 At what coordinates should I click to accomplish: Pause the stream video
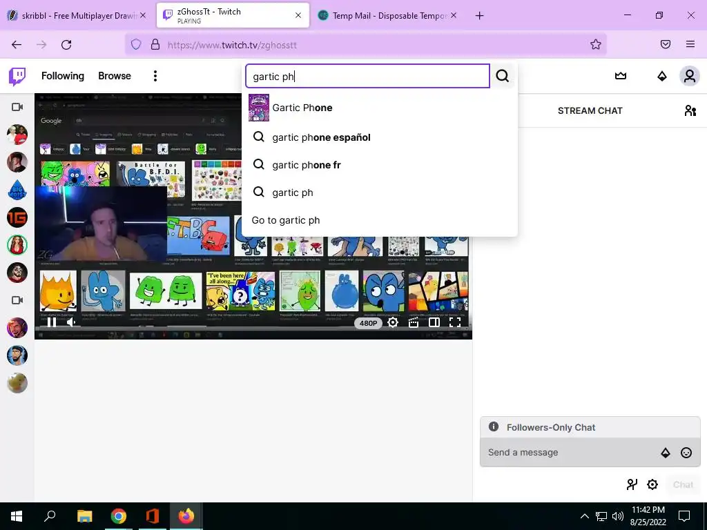tap(52, 322)
